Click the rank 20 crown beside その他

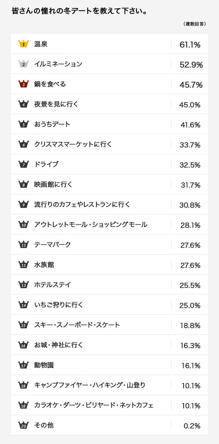23,425
